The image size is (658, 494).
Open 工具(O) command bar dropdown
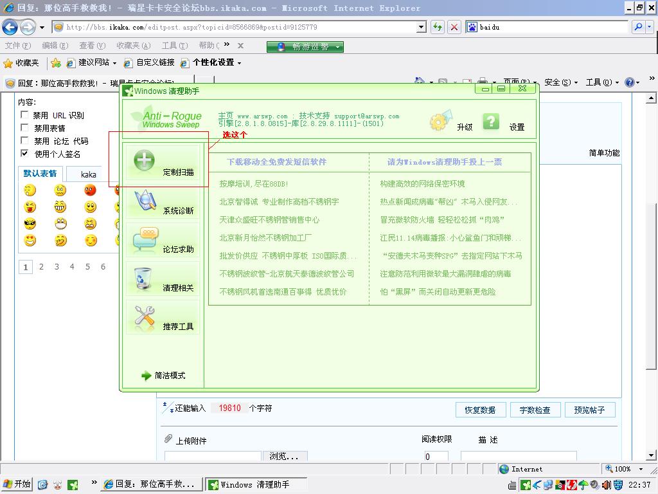click(603, 82)
